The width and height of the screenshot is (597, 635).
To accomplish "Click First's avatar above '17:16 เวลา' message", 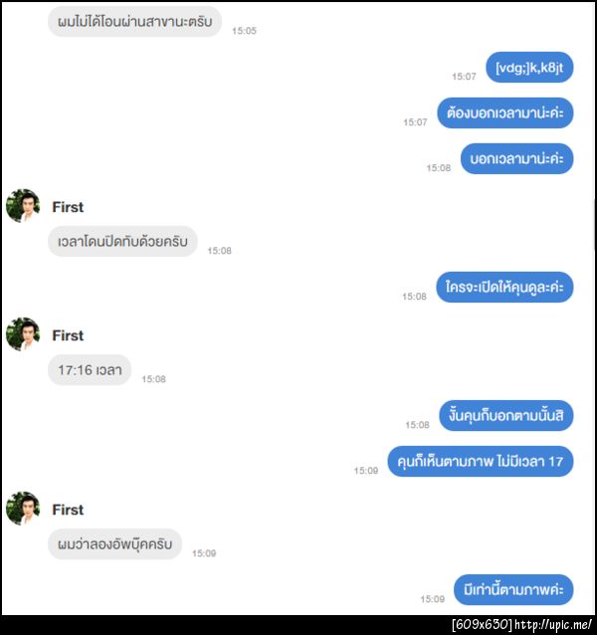I will (x=23, y=334).
